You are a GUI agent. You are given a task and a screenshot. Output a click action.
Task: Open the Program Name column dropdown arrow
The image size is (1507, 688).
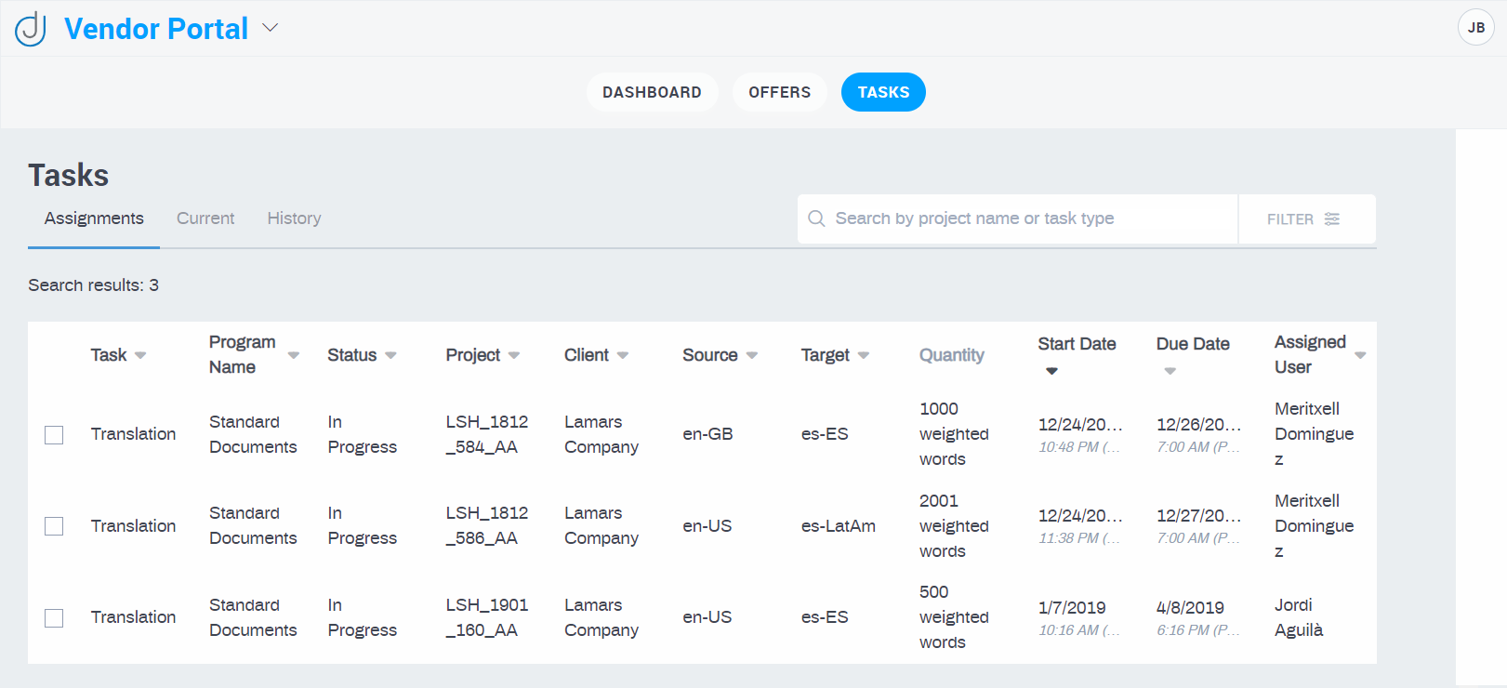click(294, 355)
